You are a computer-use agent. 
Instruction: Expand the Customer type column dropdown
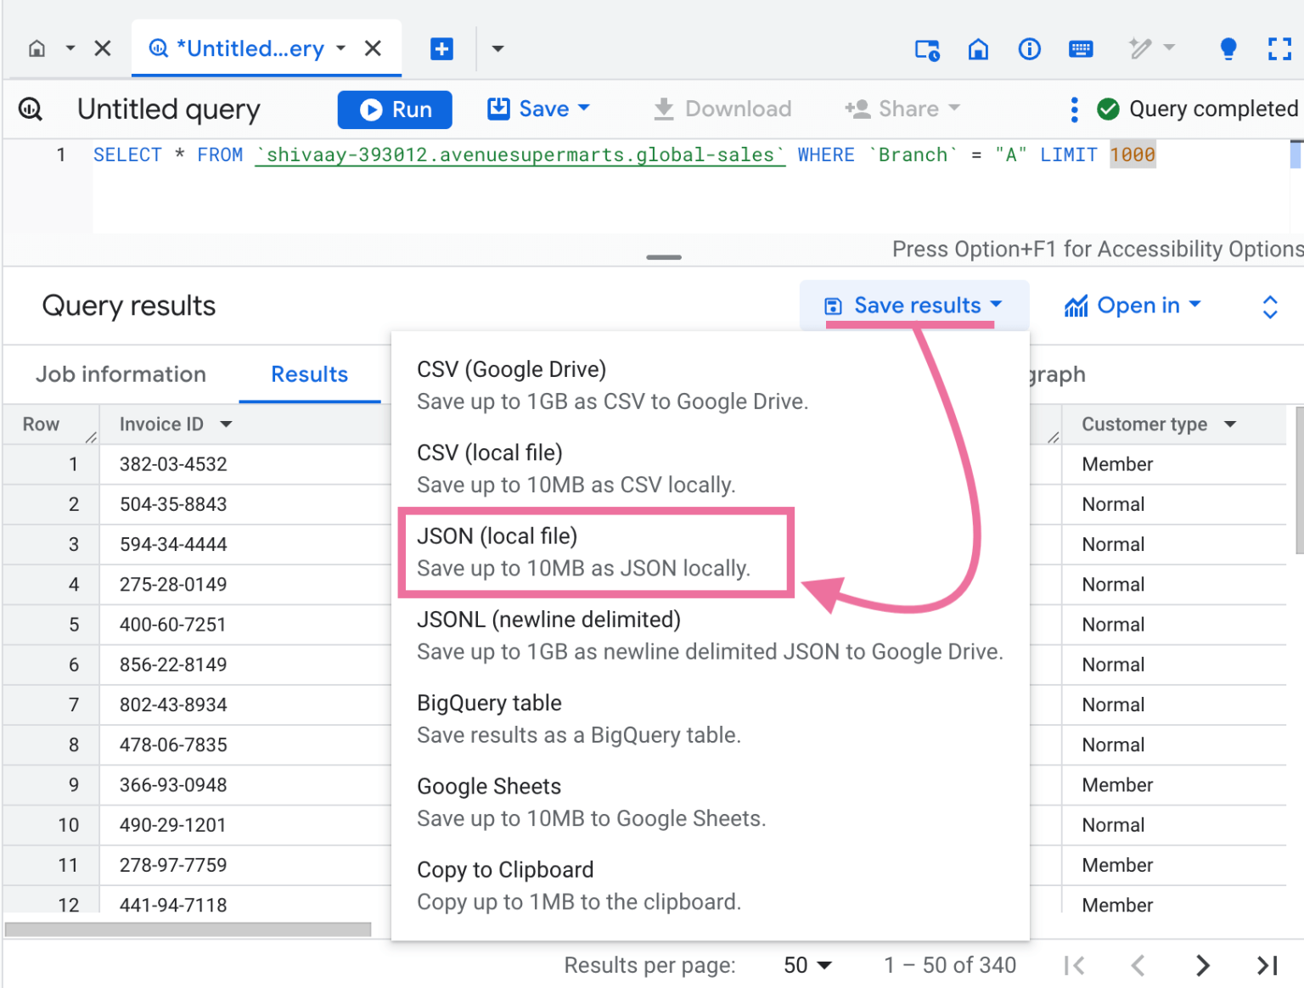1228,424
